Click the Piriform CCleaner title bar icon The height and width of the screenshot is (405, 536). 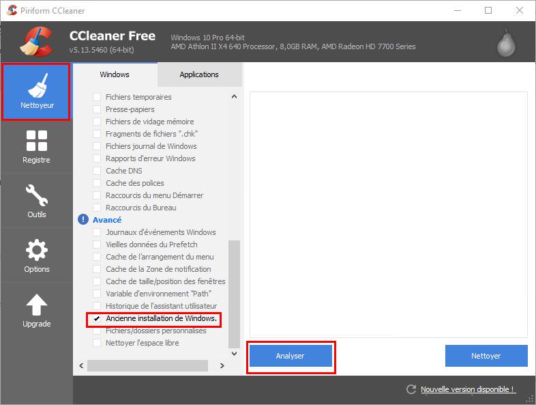[12, 10]
